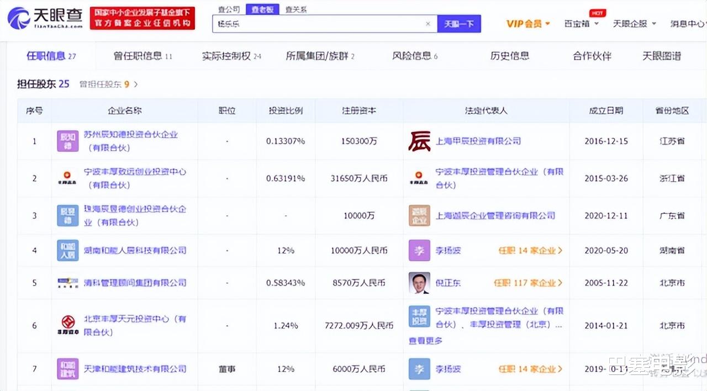Open 宁波丰厚致远创业投资中心 link
The width and height of the screenshot is (707, 391).
[x=135, y=178]
